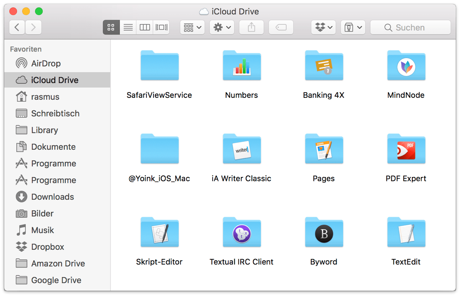The height and width of the screenshot is (295, 460).
Task: Select iCloud Drive in the sidebar
Action: click(x=57, y=80)
